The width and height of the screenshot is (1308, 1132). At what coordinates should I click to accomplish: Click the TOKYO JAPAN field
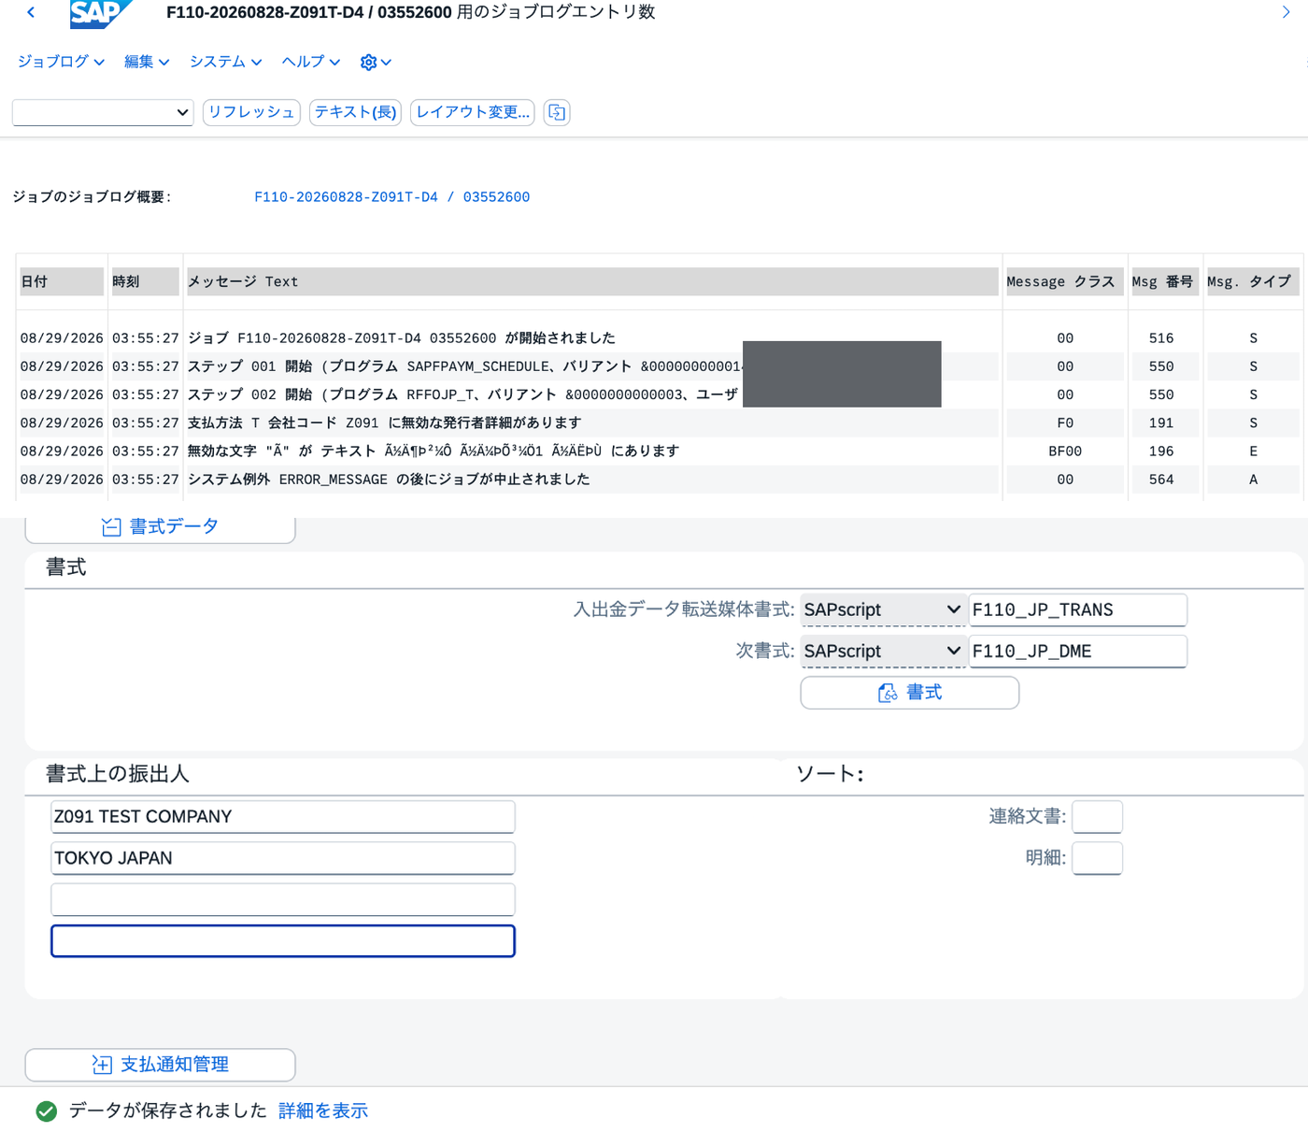(283, 858)
